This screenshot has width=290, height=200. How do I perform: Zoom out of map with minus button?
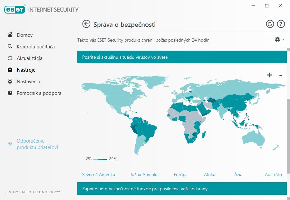click(281, 75)
